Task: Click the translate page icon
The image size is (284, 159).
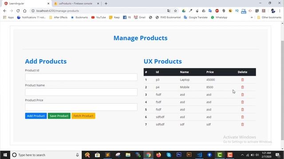Action: [x=169, y=11]
